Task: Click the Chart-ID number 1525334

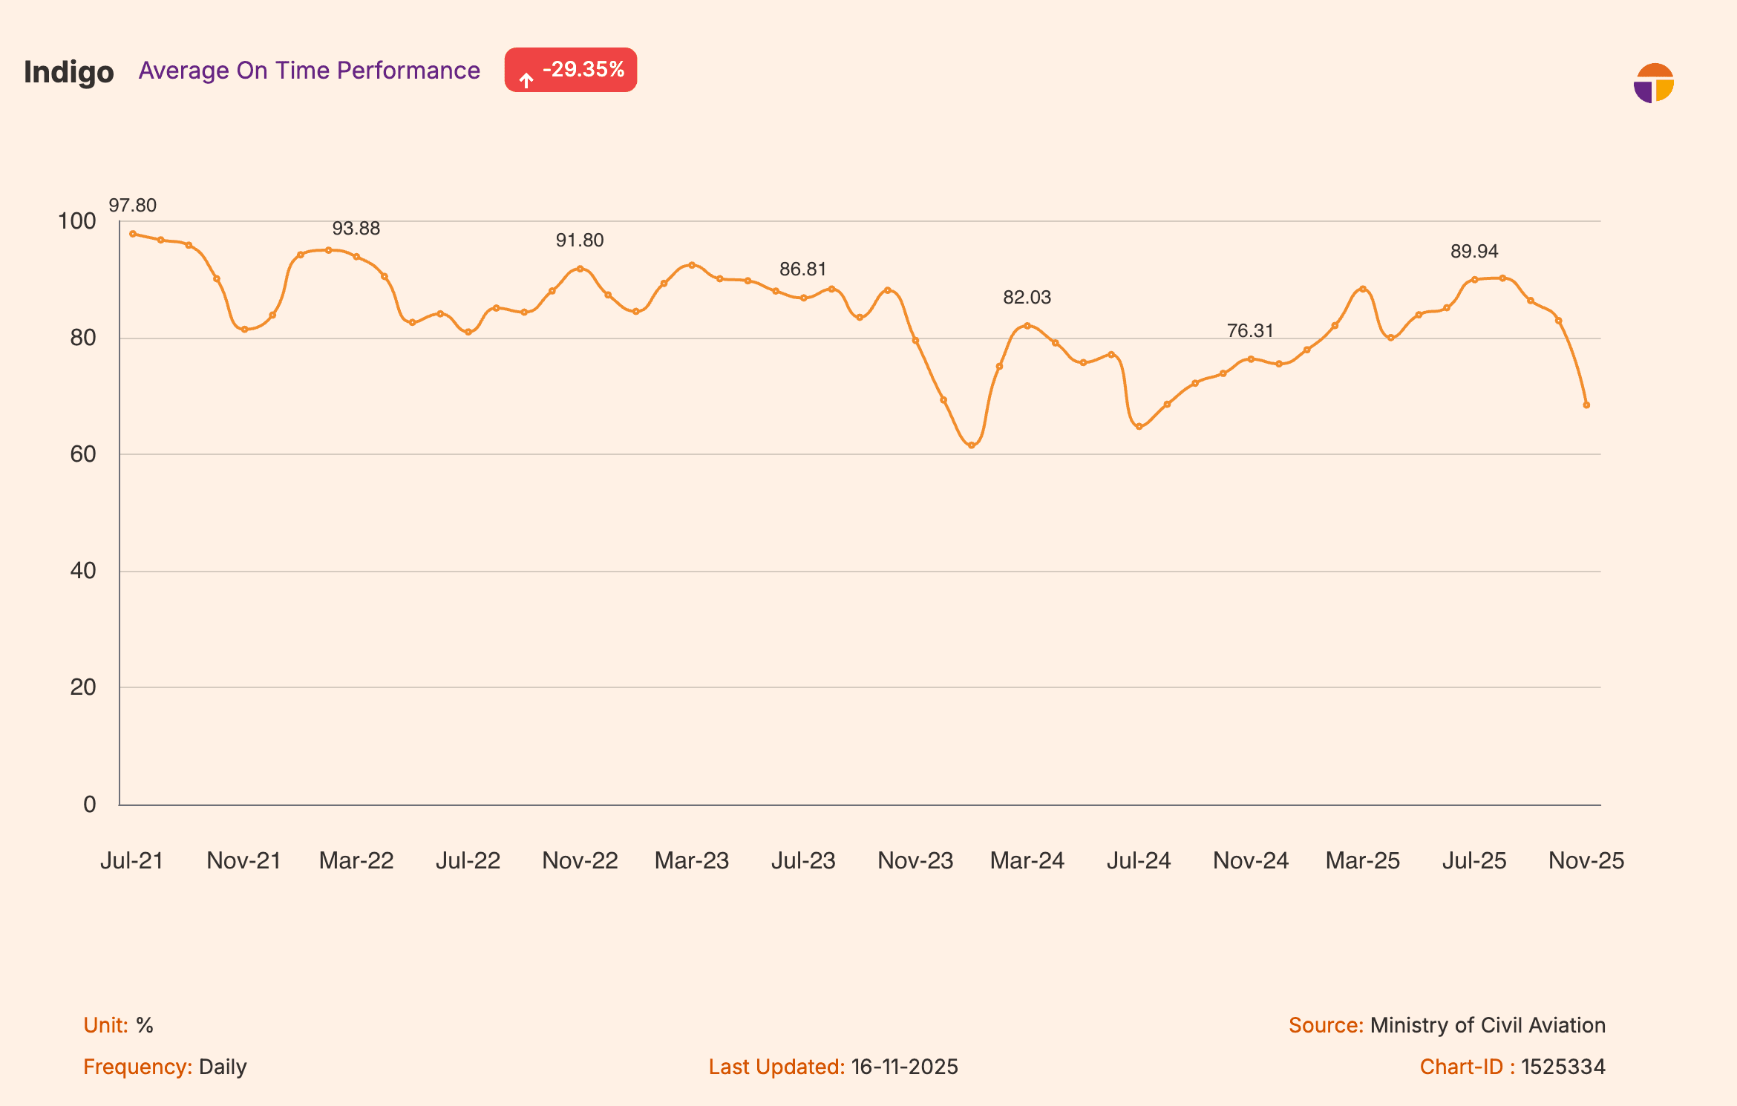Action: click(x=1563, y=1067)
